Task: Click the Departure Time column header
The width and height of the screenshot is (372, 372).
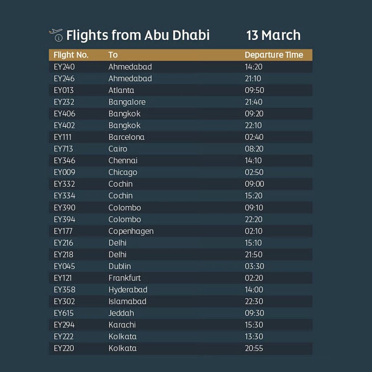Action: point(274,55)
